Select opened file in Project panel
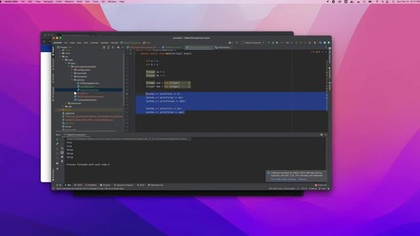 coord(104,47)
